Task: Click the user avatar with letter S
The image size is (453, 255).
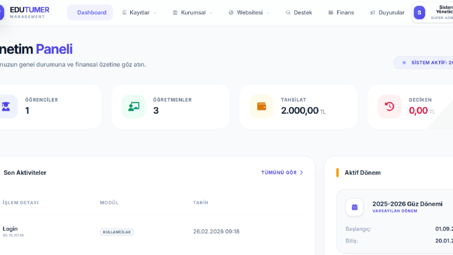Action: pyautogui.click(x=419, y=13)
